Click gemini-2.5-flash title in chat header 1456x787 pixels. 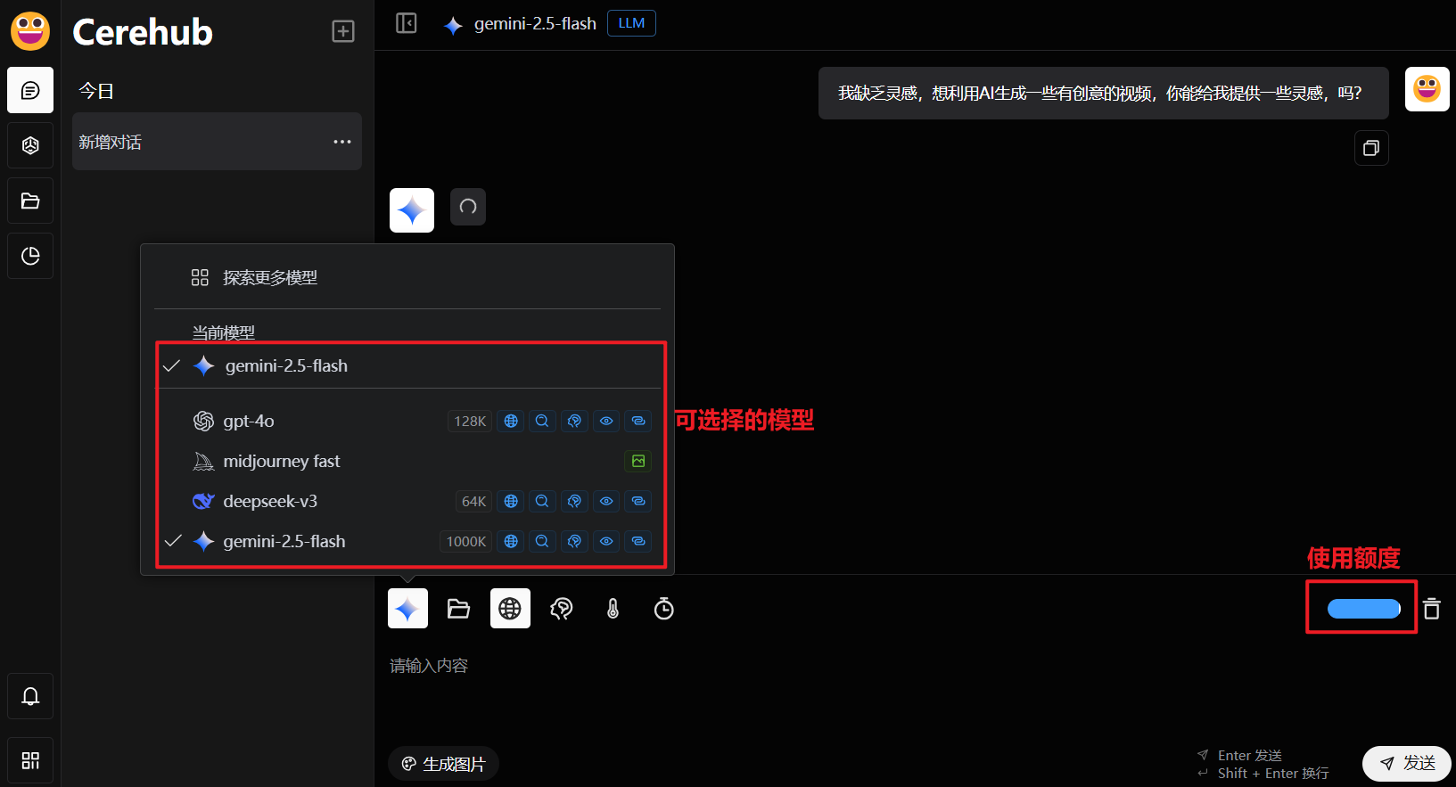click(x=535, y=24)
